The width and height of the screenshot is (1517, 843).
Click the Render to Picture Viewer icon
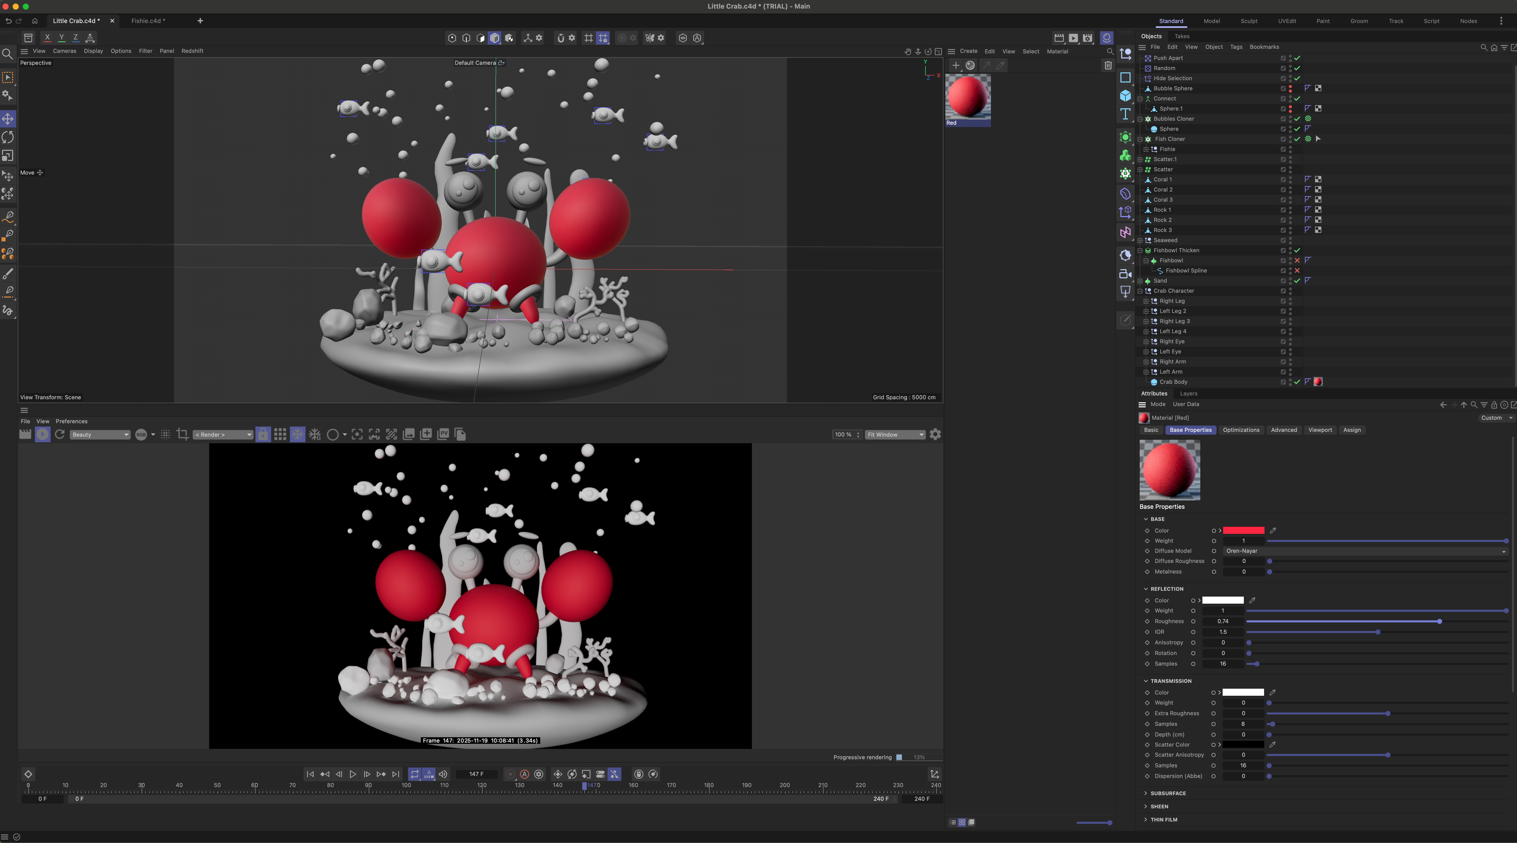click(1074, 38)
